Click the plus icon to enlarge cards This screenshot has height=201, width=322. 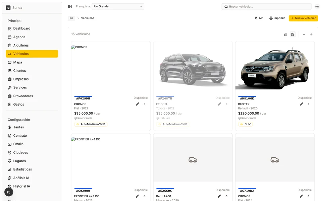[311, 34]
